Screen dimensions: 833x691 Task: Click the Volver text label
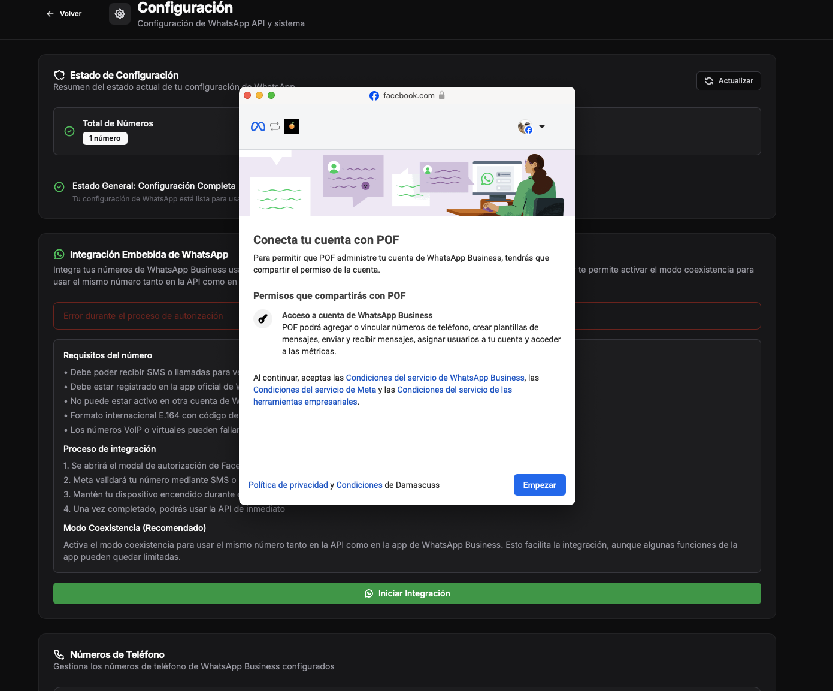tap(71, 14)
